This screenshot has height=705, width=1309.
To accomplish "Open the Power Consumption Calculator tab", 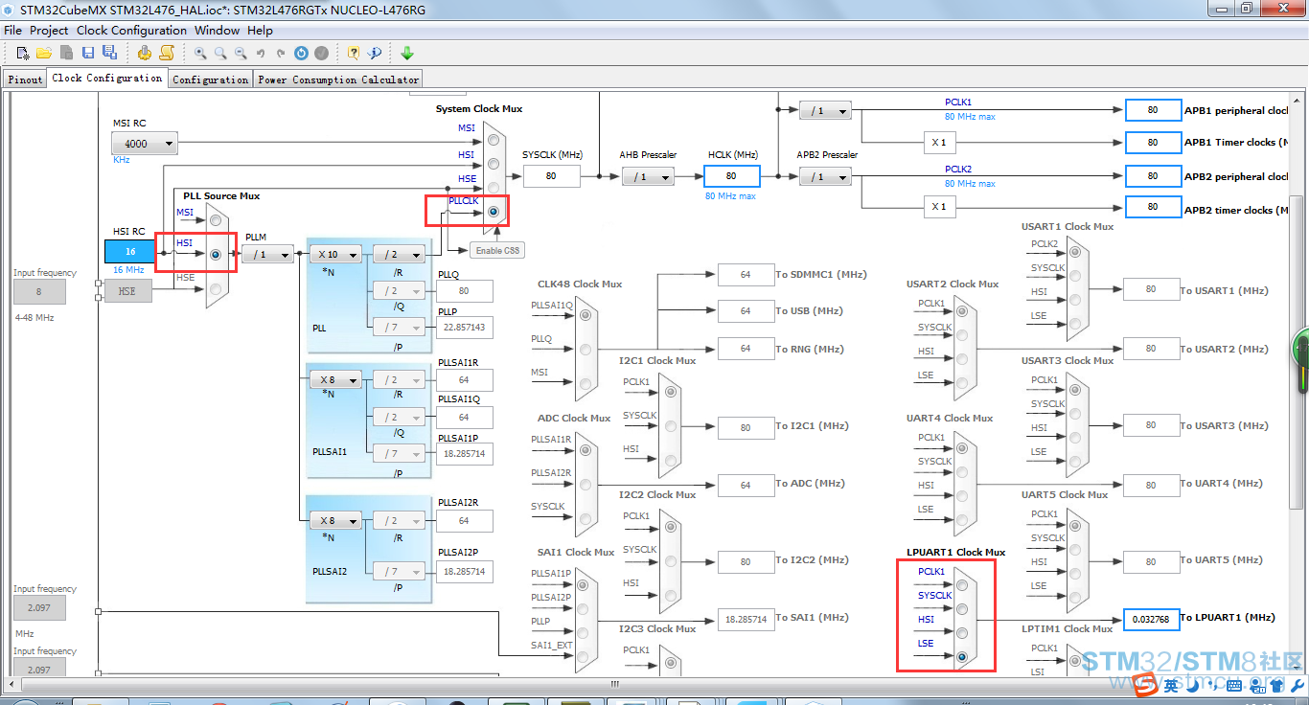I will [x=338, y=80].
